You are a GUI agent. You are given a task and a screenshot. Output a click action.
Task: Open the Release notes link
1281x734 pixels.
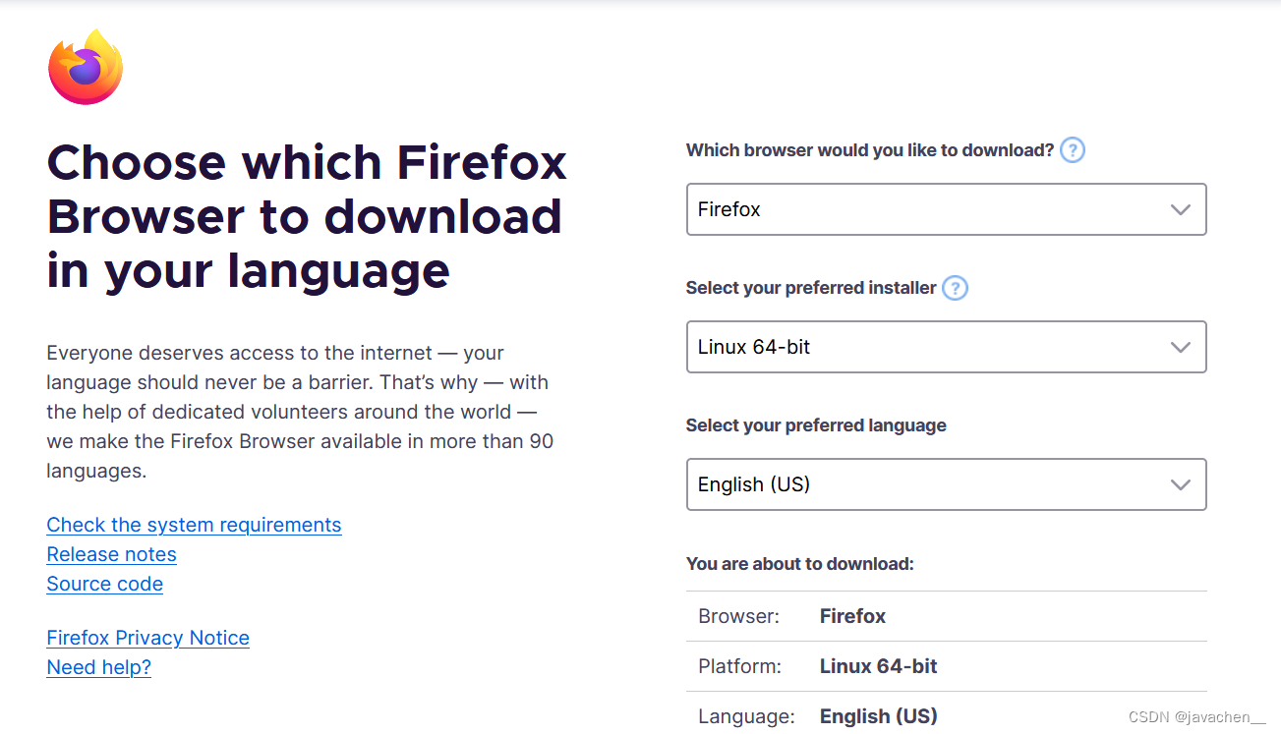[x=111, y=554]
